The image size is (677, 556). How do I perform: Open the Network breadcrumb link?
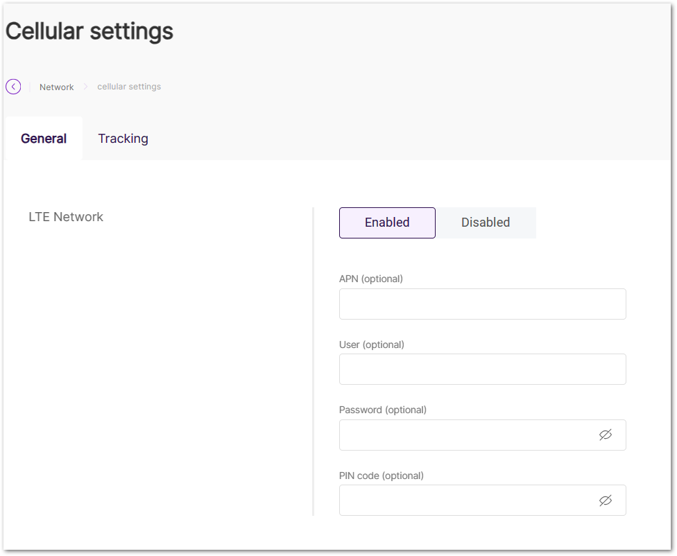(x=56, y=86)
